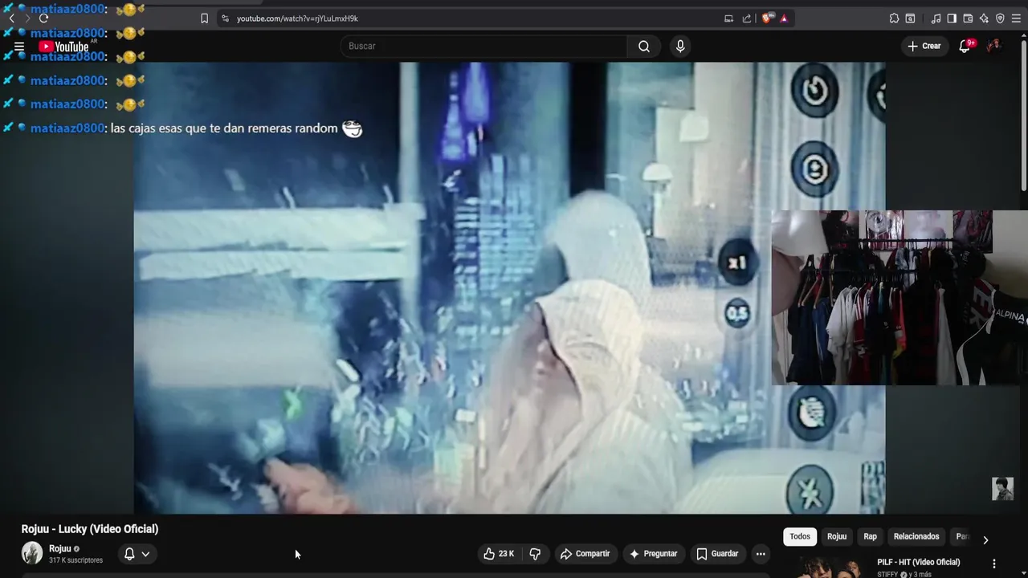Open the Rojuu channel name link
Screen dimensions: 1028x578
[x=60, y=549]
